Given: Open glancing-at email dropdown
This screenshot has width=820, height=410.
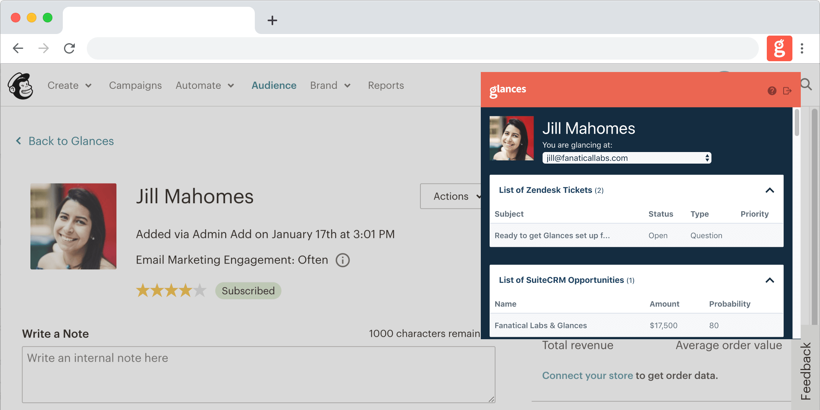Looking at the screenshot, I should 627,158.
